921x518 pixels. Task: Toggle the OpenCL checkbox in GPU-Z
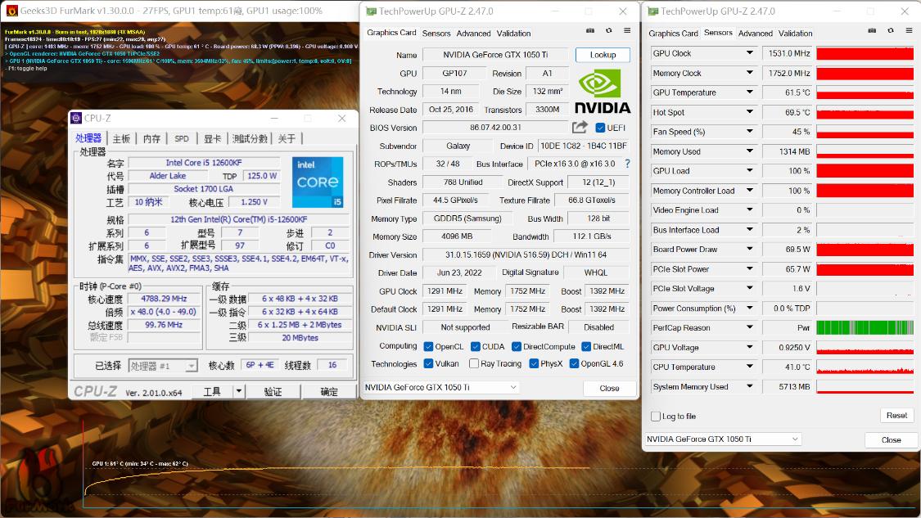(x=429, y=346)
